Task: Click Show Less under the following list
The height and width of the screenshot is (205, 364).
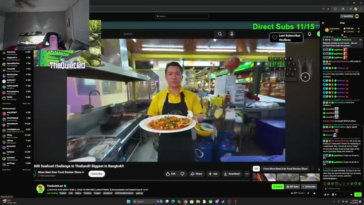Action: (x=26, y=104)
